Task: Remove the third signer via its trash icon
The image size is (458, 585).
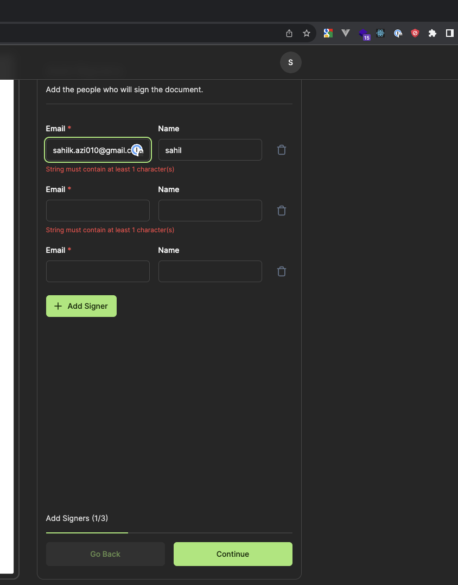Action: (x=281, y=271)
